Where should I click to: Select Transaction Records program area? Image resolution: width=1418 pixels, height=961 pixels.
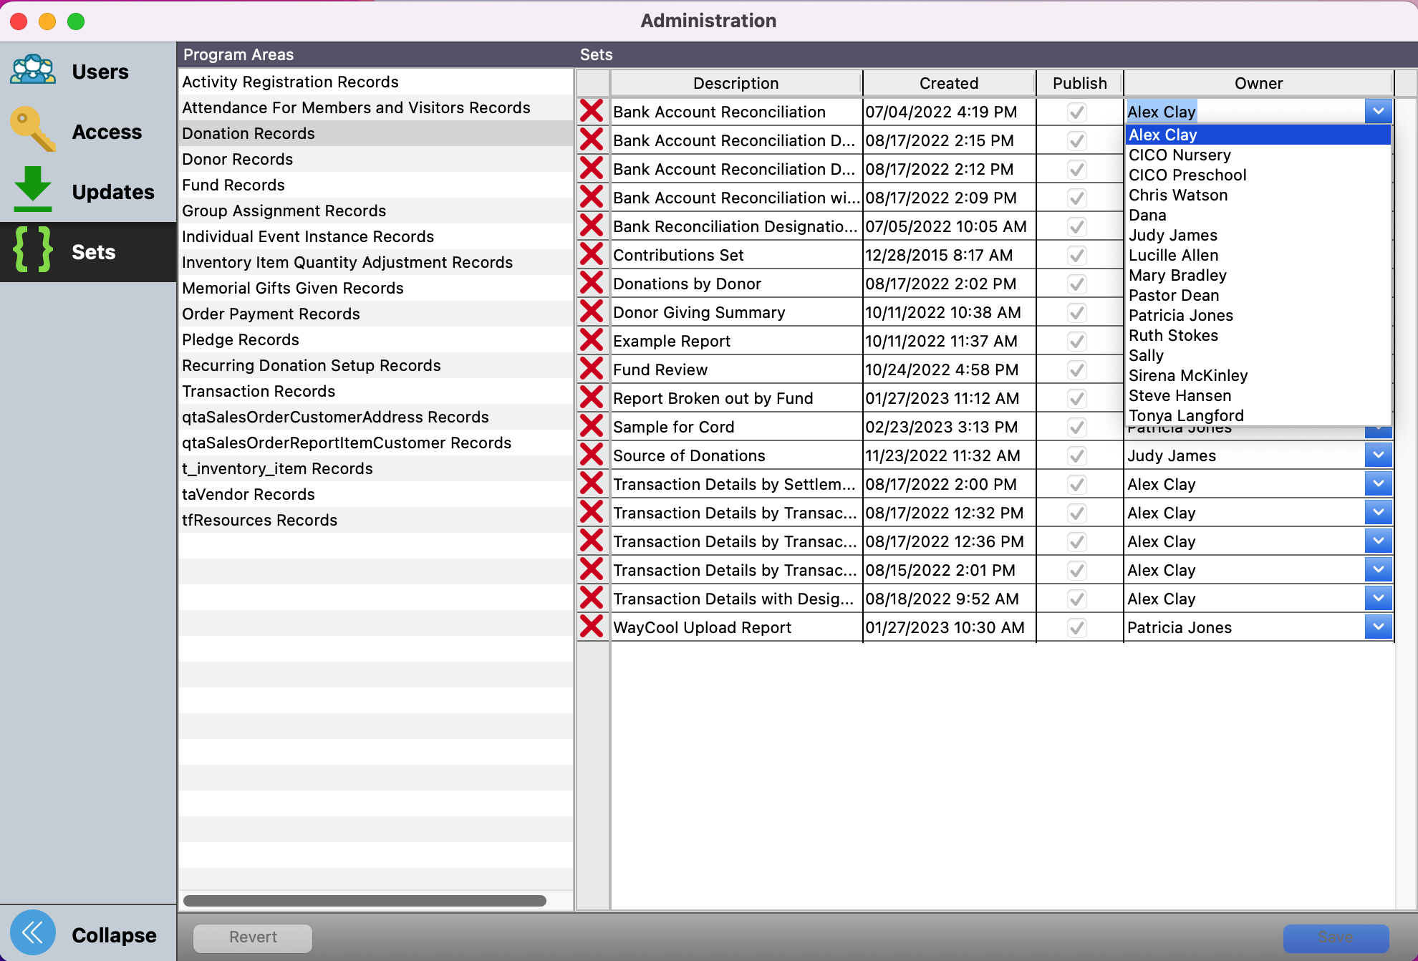259,391
